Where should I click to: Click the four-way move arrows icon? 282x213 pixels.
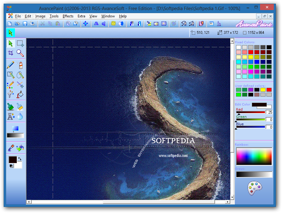tap(86, 23)
